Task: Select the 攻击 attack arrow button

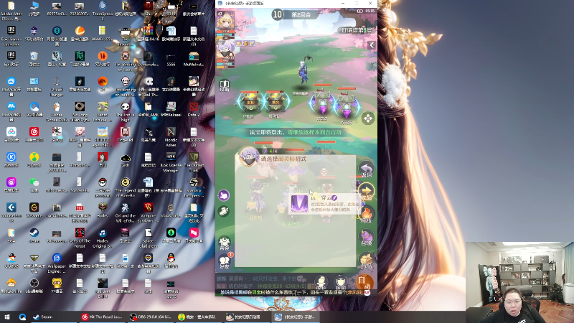Action: pyautogui.click(x=366, y=192)
